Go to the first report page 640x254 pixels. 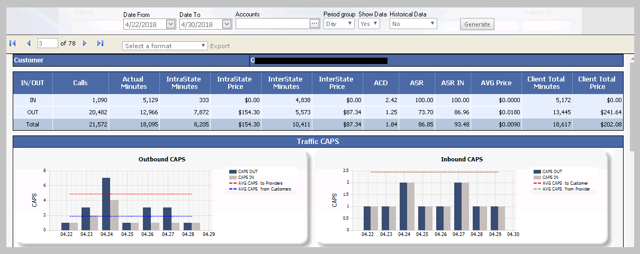coord(13,43)
